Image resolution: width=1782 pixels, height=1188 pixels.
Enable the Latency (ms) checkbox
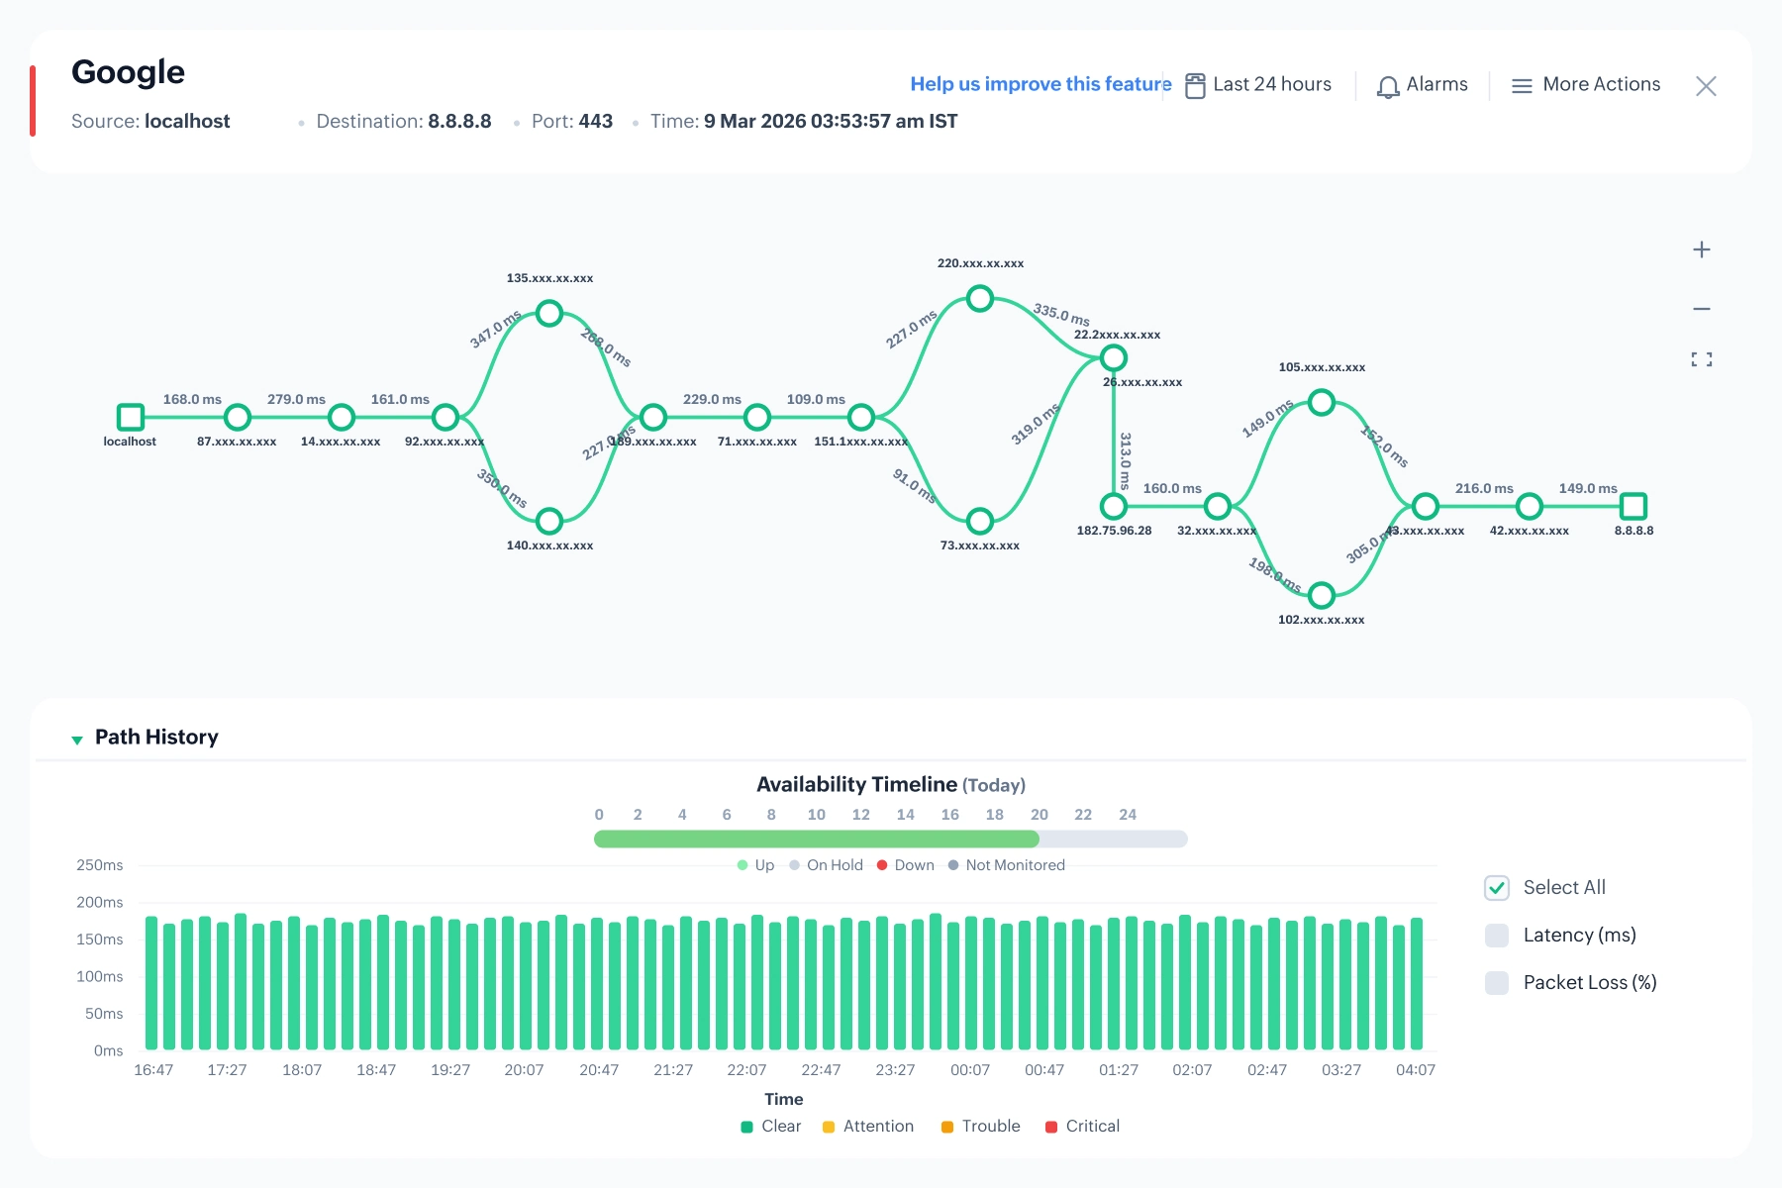[1497, 936]
